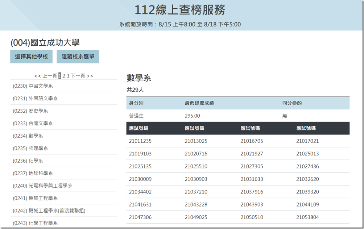Go to first page with << link
The width and height of the screenshot is (364, 229).
point(37,76)
